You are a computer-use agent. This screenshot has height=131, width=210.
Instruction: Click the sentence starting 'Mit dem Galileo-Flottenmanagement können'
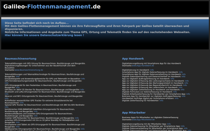pyautogui.click(x=97, y=28)
